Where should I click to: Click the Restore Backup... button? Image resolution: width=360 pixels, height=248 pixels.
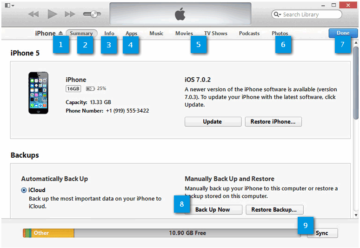click(274, 210)
